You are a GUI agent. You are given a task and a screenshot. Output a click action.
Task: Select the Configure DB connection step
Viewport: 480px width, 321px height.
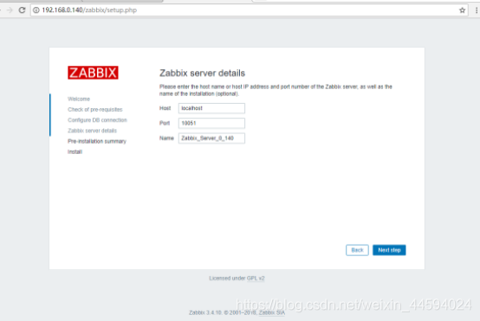coord(97,120)
